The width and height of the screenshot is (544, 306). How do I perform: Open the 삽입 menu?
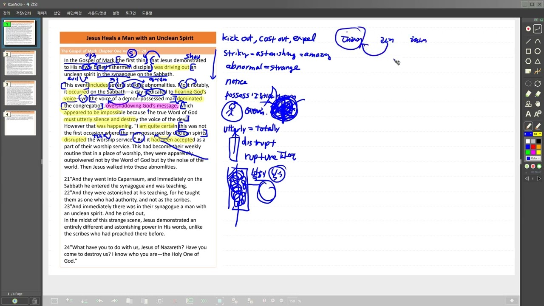57,13
